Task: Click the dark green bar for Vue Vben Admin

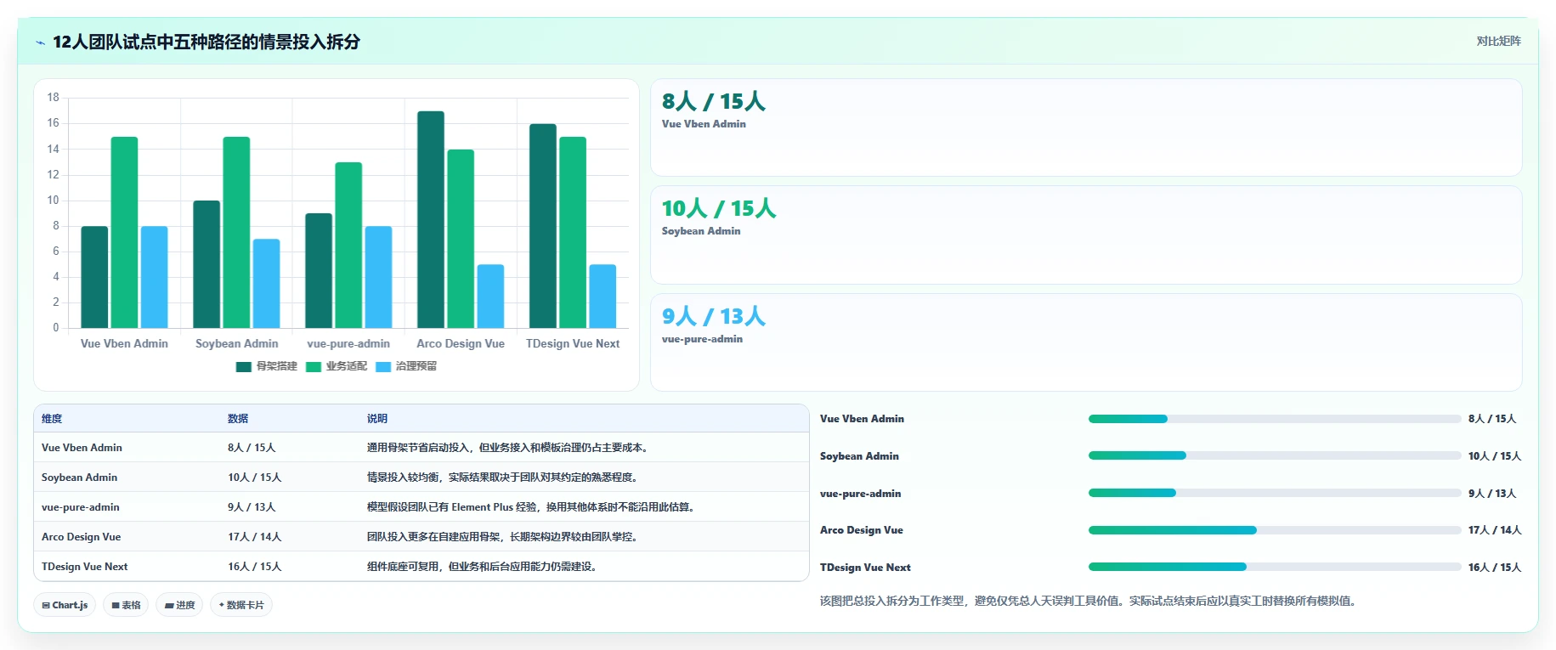Action: coord(94,277)
